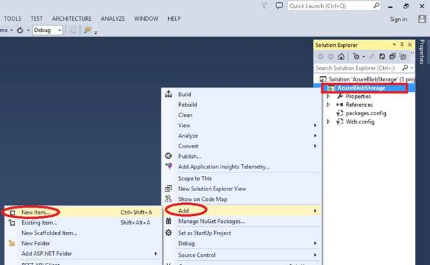
Task: Click the toolbar overflow options arrow
Action: 96,32
